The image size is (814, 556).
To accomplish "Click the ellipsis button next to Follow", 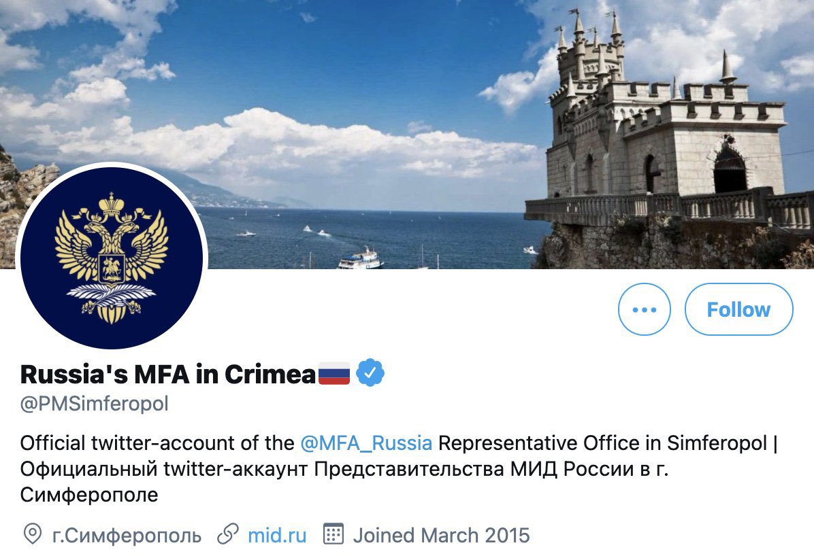I will click(x=645, y=310).
